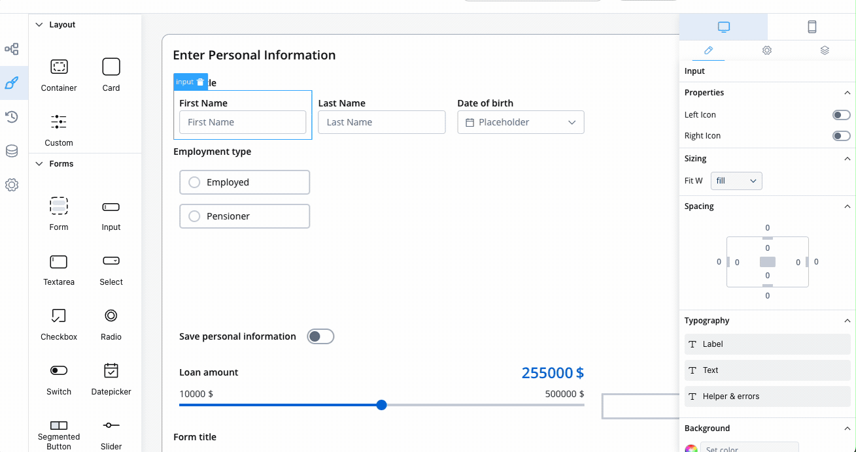
Task: Collapse the Background section
Action: [847, 428]
